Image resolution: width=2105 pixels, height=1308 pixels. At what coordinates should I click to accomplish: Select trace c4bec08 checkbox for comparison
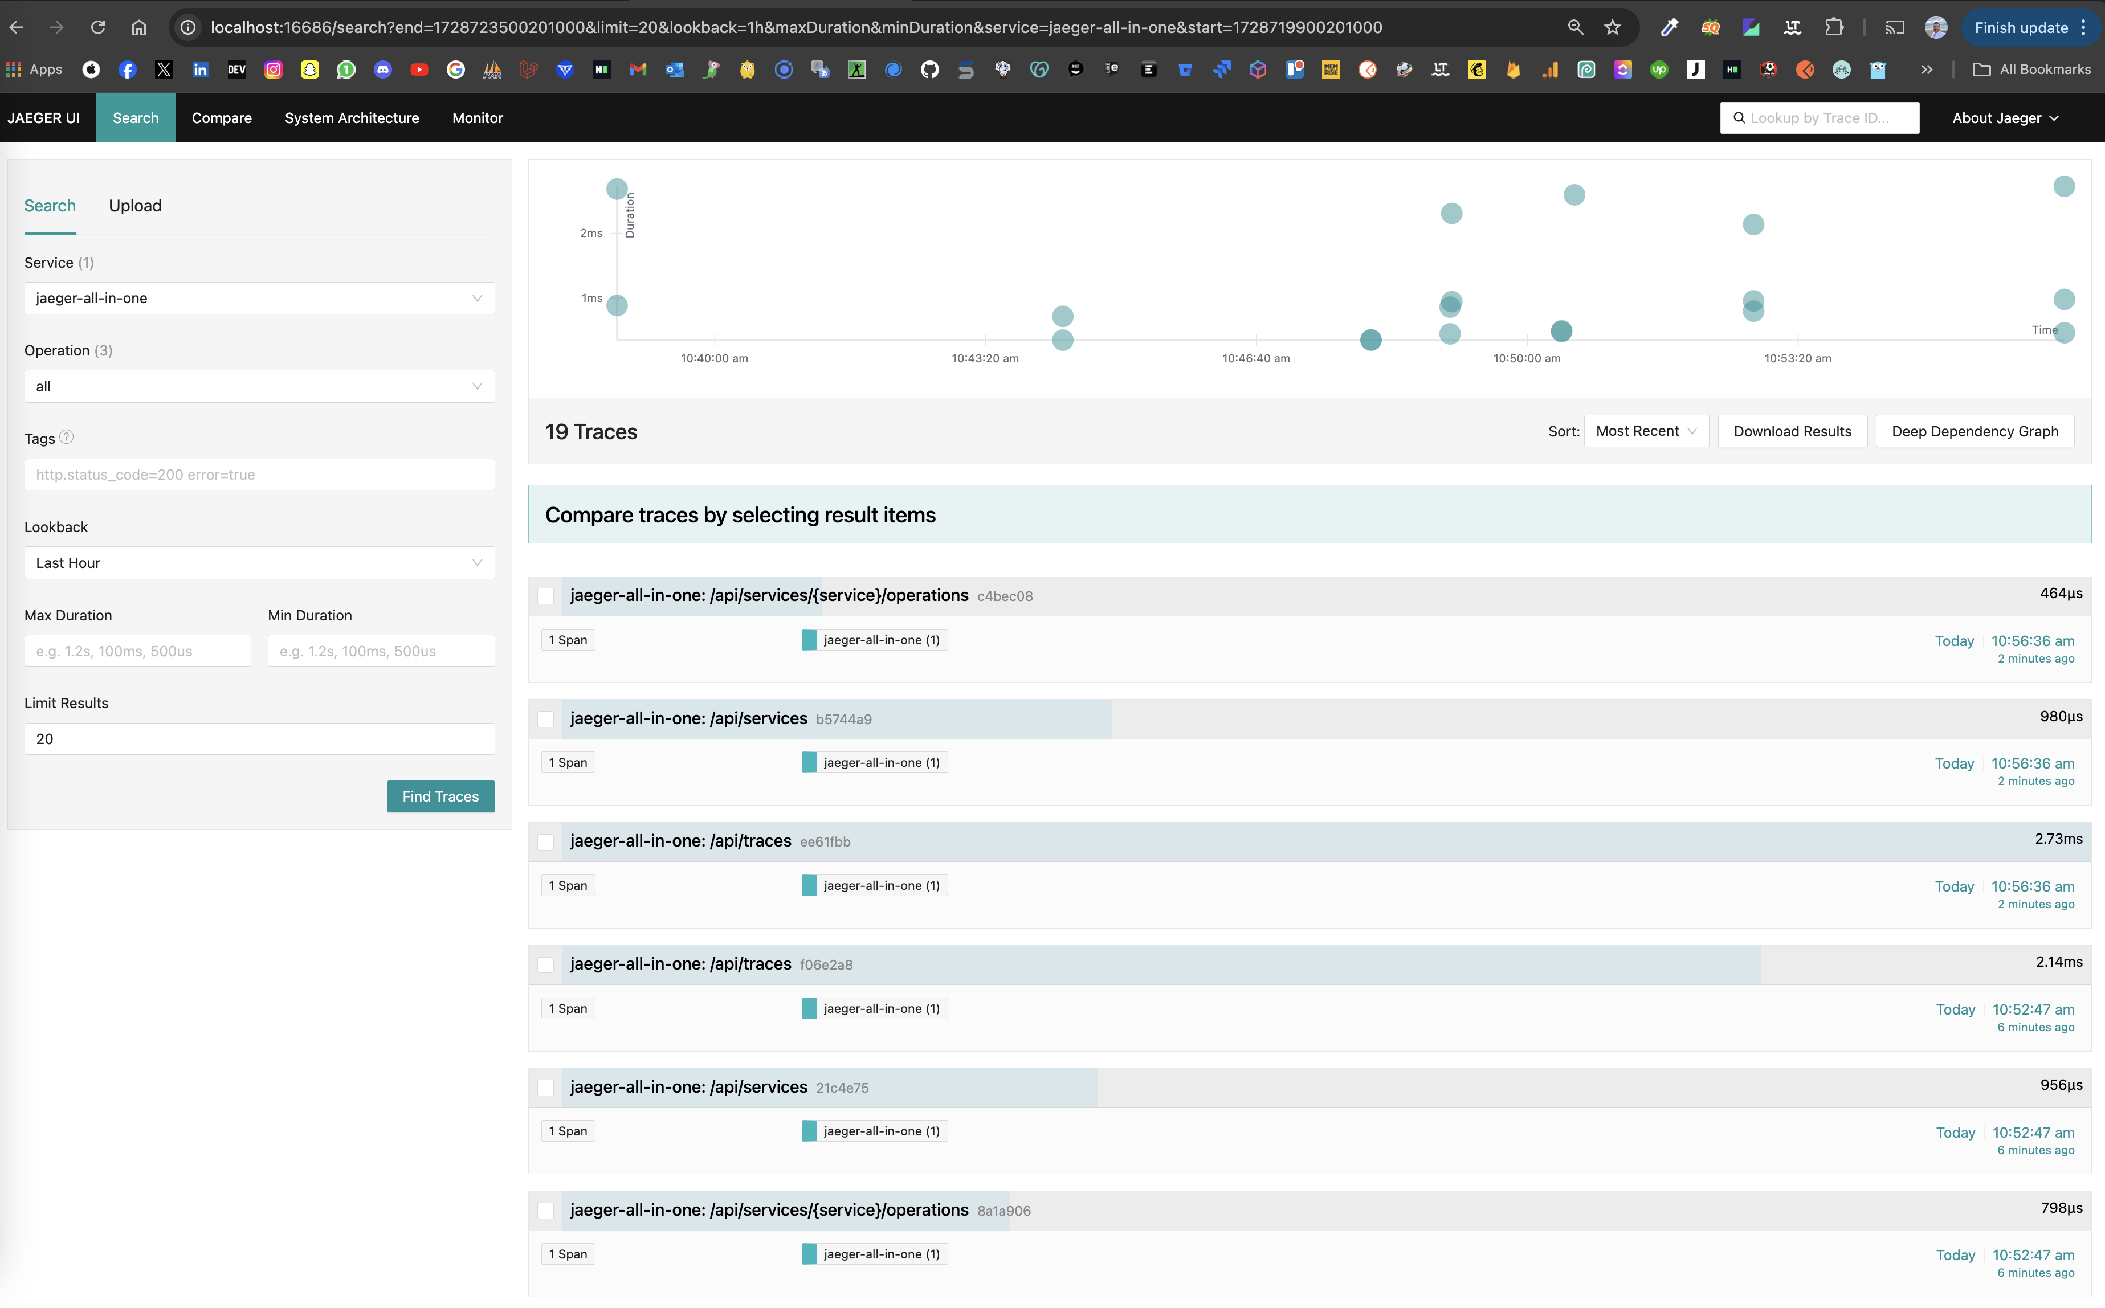point(545,596)
